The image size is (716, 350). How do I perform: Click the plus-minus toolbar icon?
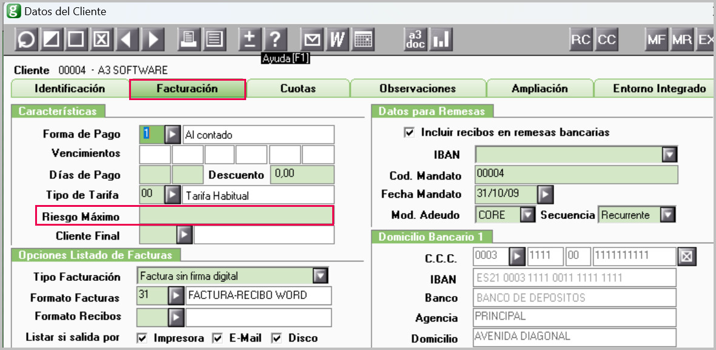tap(250, 40)
